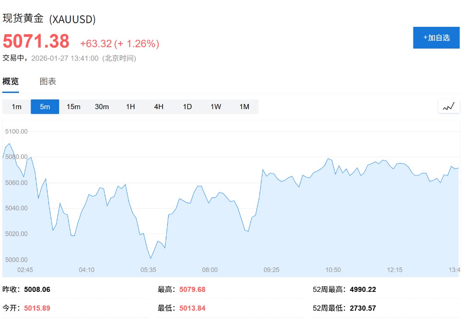Click the 昨收 5008.06 value
The width and height of the screenshot is (473, 321).
36,290
